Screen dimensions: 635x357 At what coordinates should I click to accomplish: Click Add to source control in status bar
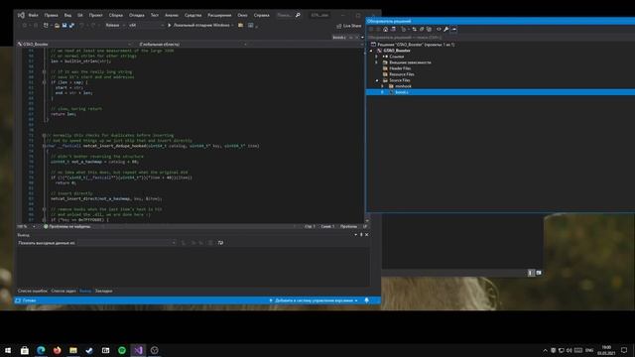tap(314, 300)
